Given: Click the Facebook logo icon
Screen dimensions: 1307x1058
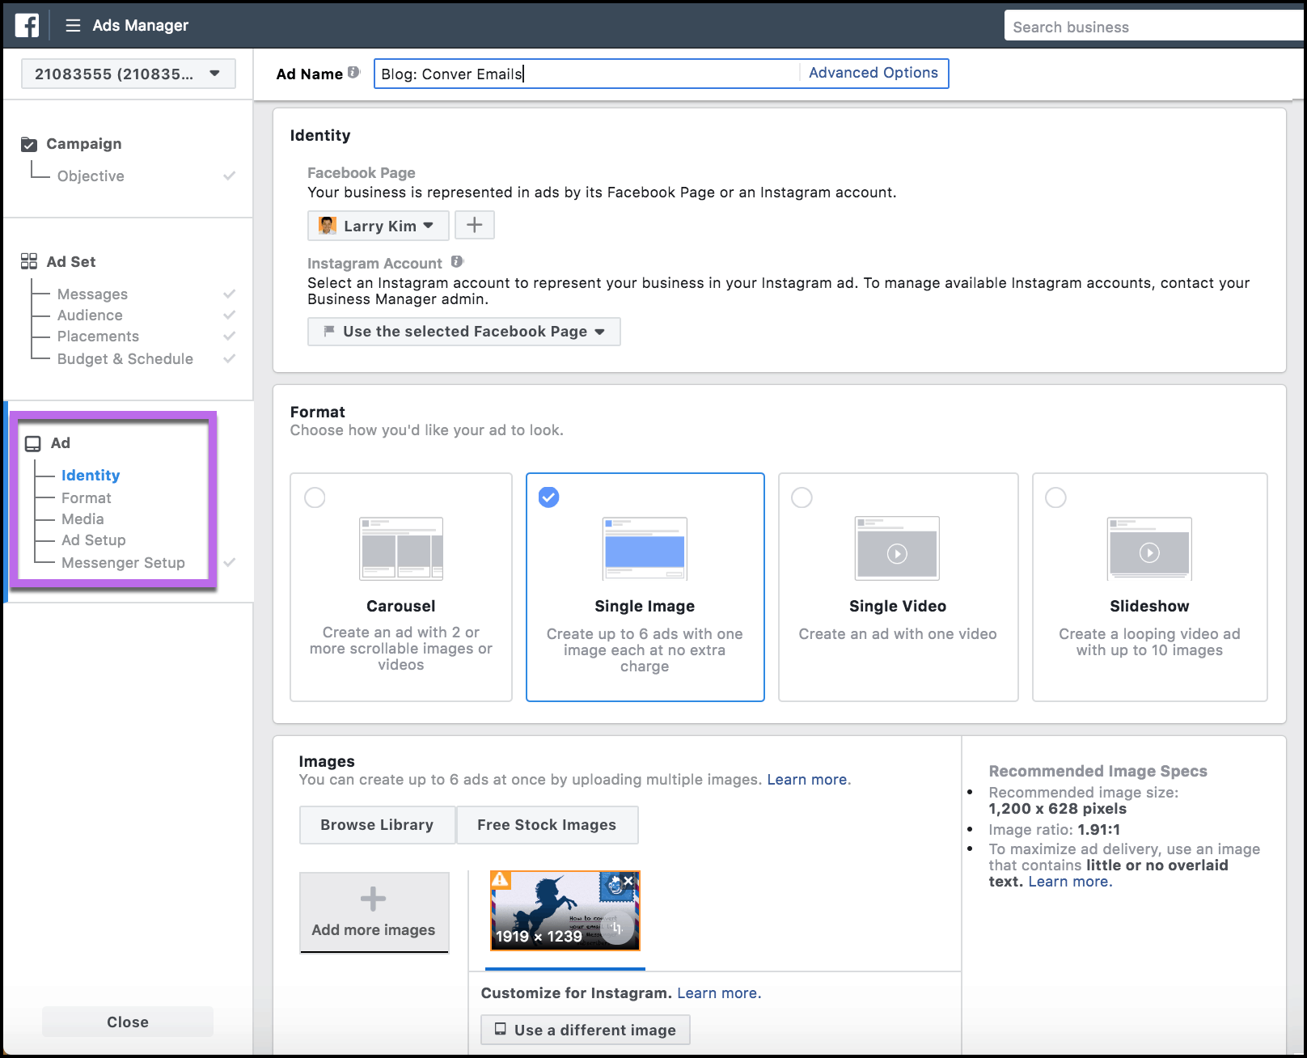Looking at the screenshot, I should (27, 25).
